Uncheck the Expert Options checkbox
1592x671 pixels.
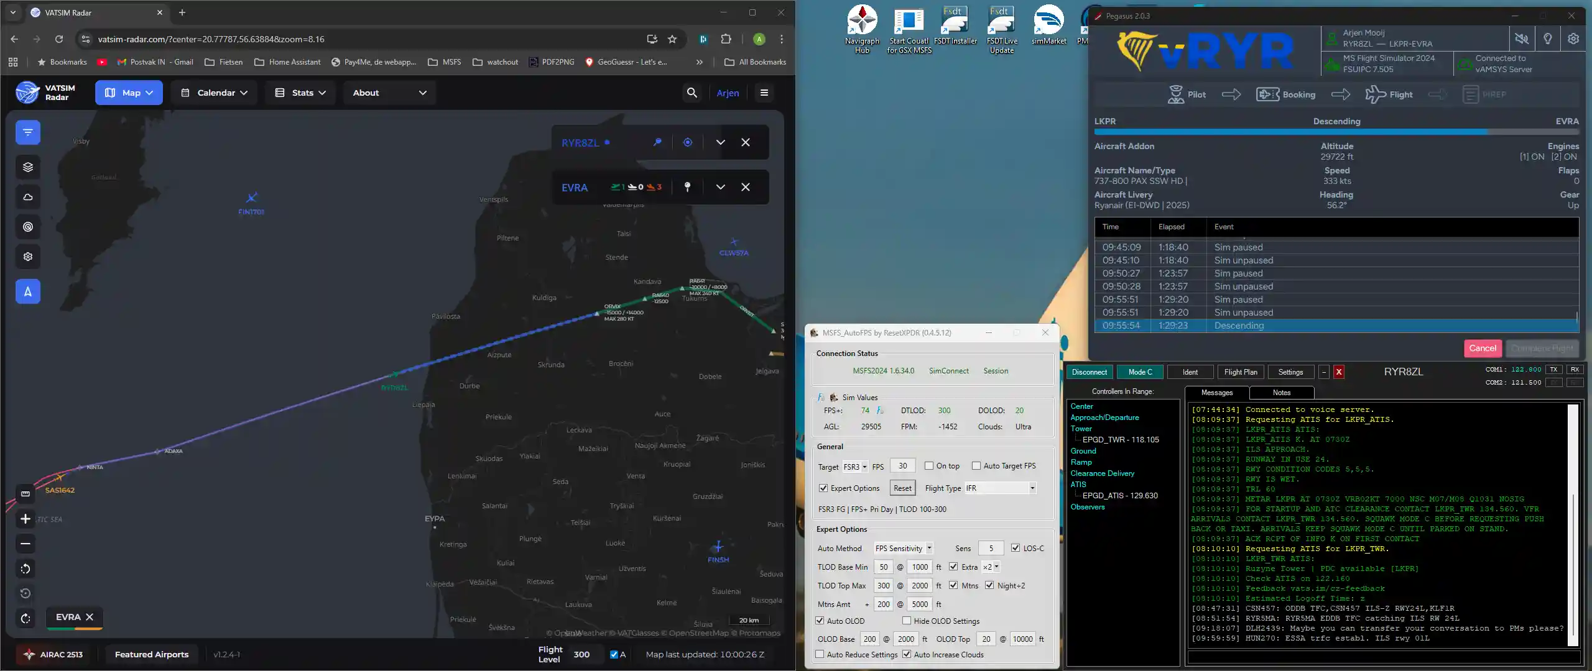coord(823,488)
